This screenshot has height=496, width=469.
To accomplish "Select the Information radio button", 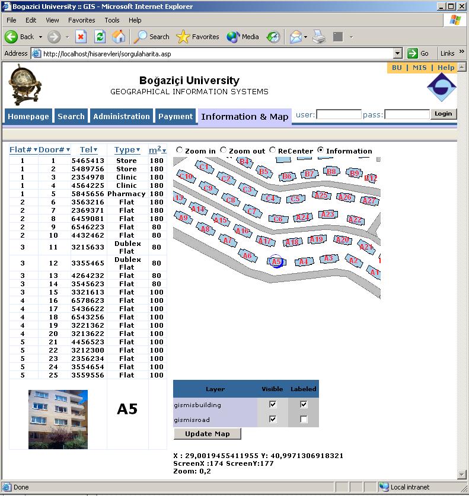I will pos(321,150).
